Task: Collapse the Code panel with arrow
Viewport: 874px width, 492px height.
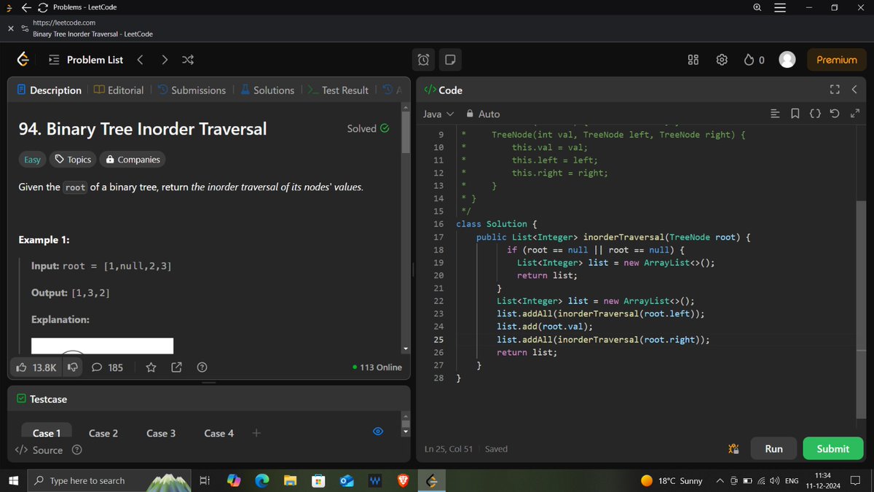Action: click(854, 90)
